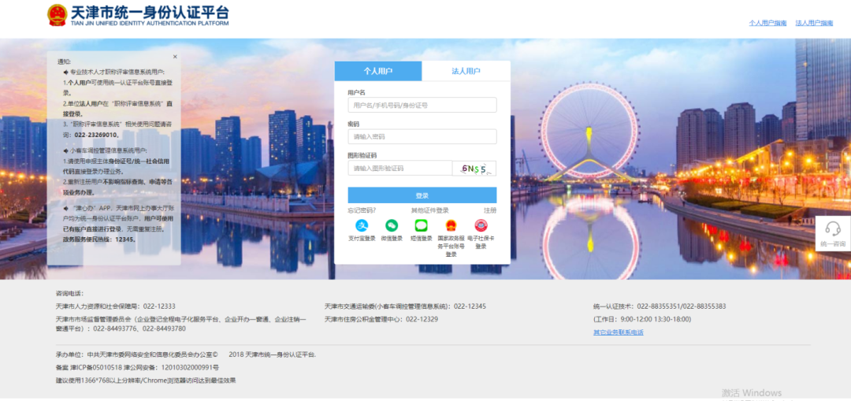Click the 天津市市场监督管理委员会 contact text
This screenshot has height=401, width=851.
[181, 324]
